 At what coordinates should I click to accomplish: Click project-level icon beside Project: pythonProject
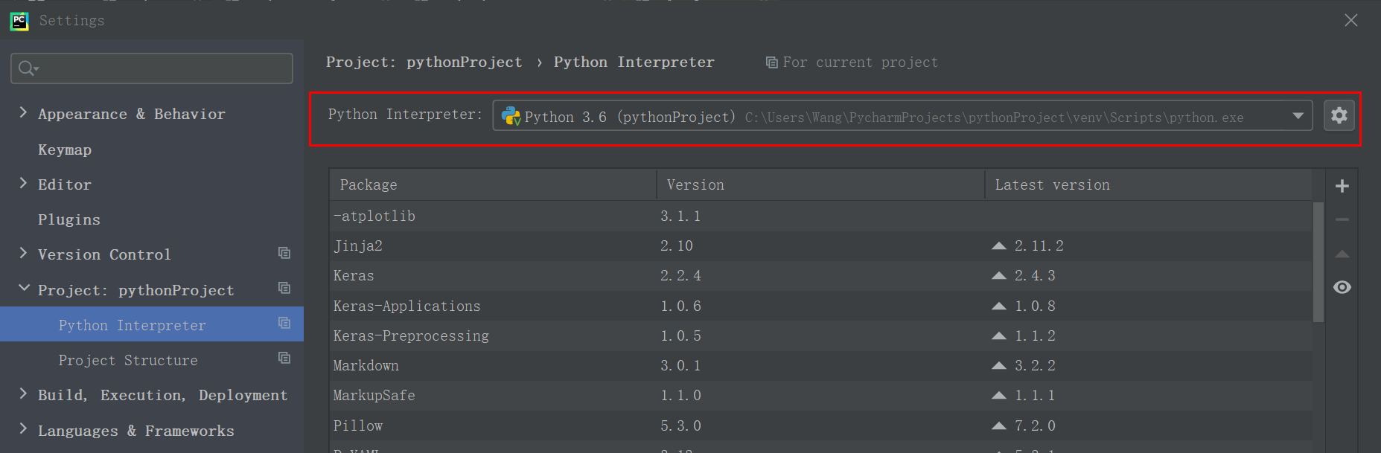tap(284, 288)
